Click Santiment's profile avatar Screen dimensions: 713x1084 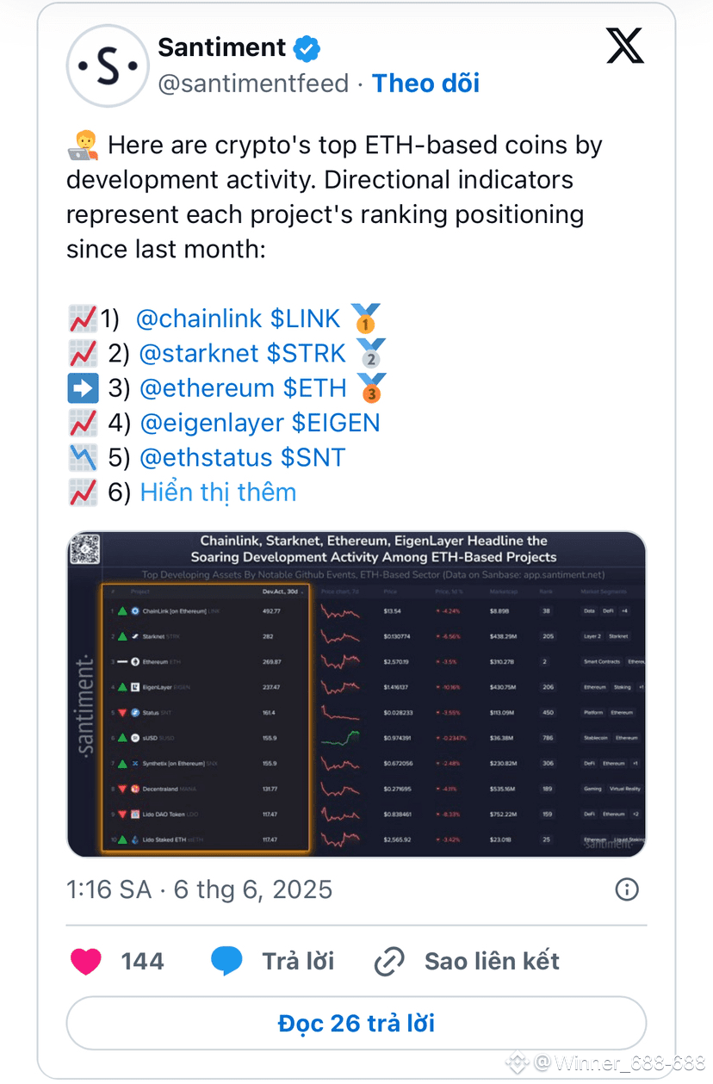(108, 65)
